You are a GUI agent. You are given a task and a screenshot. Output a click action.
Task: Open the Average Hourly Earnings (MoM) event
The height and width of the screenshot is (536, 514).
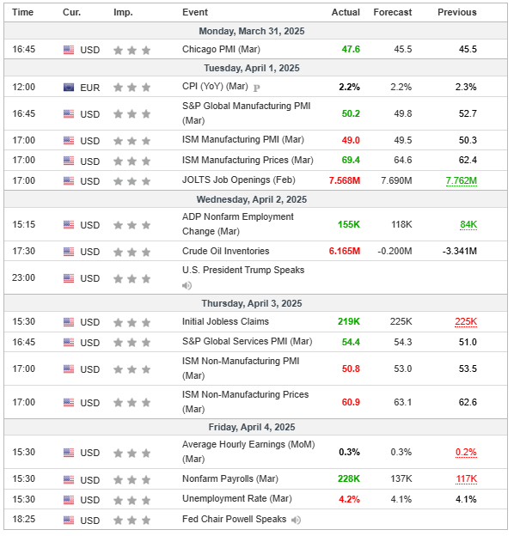coord(248,452)
